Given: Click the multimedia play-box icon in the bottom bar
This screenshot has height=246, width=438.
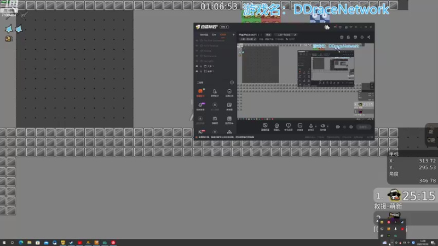Looking at the screenshot, I should [x=299, y=127].
